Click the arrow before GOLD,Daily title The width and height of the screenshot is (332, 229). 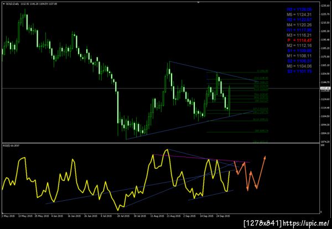point(4,4)
